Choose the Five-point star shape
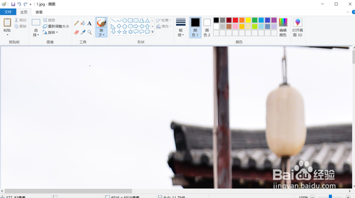Viewport: 355px width, 198px height. tap(125, 32)
